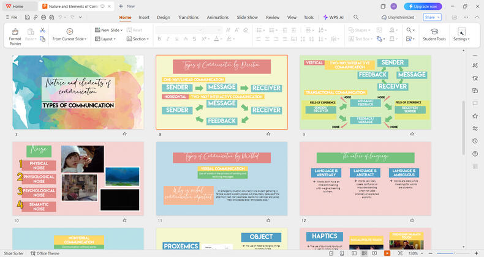Collapse the ribbon with the chevron
484x257 pixels.
(x=477, y=17)
